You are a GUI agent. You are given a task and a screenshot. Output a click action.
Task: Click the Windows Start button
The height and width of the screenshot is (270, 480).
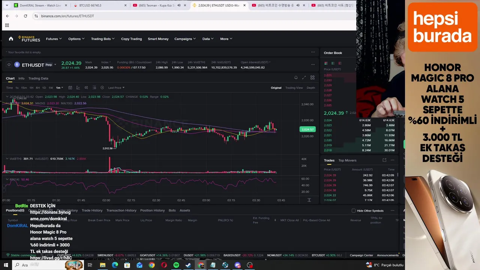pyautogui.click(x=6, y=265)
